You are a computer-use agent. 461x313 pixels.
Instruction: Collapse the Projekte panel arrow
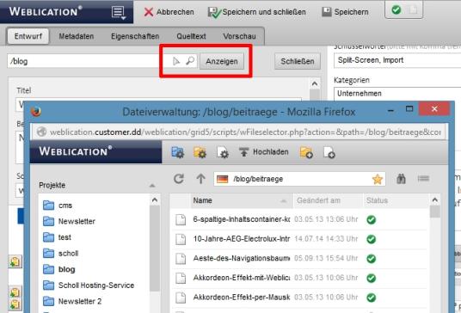point(152,186)
